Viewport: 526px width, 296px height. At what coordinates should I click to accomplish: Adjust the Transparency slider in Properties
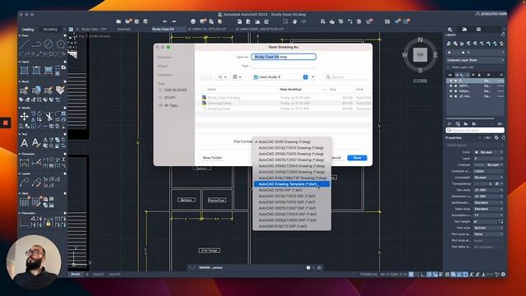[x=483, y=184]
